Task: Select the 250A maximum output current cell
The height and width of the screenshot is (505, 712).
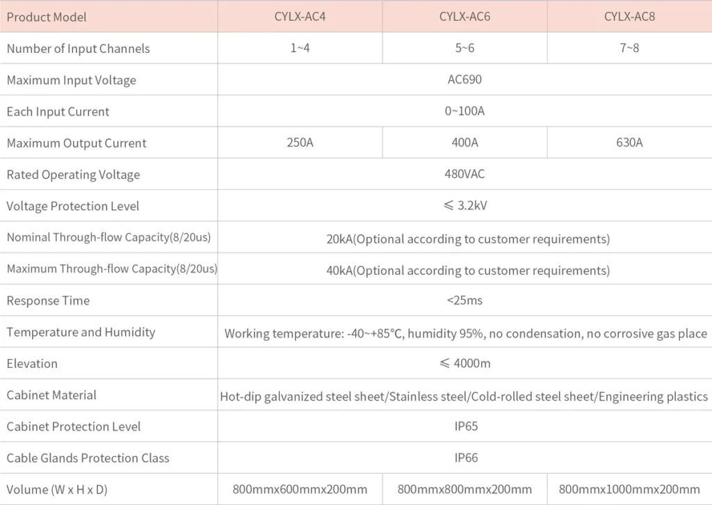Action: (x=300, y=143)
